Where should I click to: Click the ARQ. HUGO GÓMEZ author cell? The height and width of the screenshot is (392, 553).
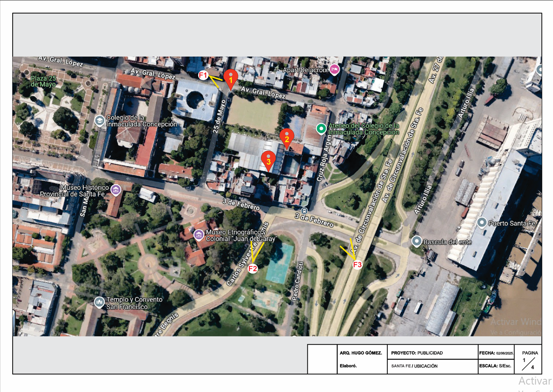[361, 353]
